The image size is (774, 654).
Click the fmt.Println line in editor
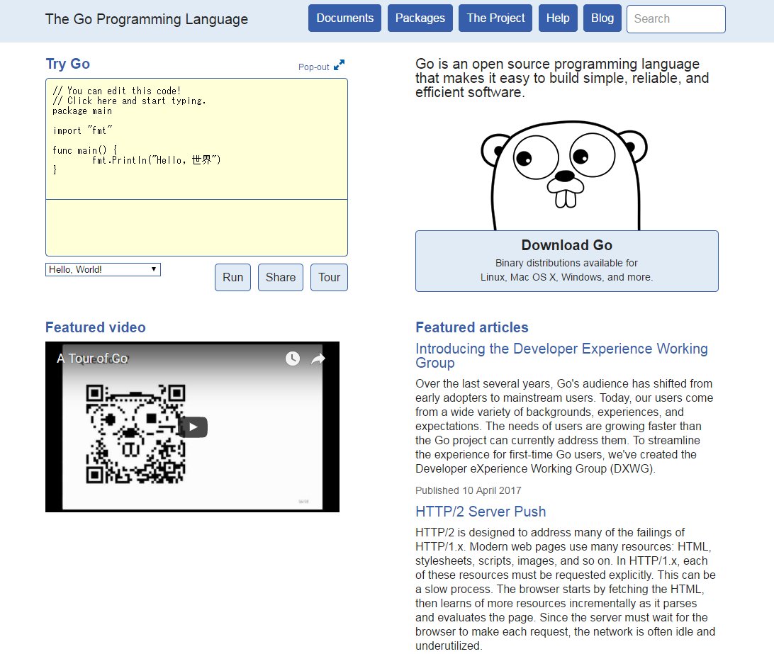[x=156, y=160]
